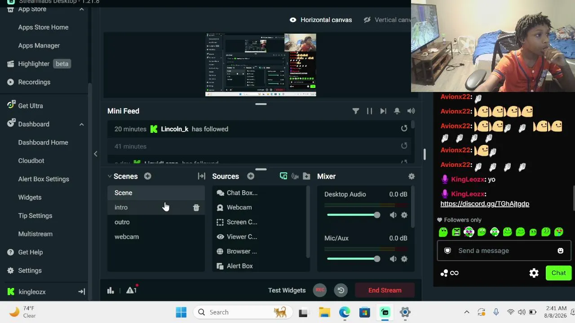Image resolution: width=575 pixels, height=323 pixels.
Task: Open Streamlabs Settings in sidebar
Action: pyautogui.click(x=30, y=271)
